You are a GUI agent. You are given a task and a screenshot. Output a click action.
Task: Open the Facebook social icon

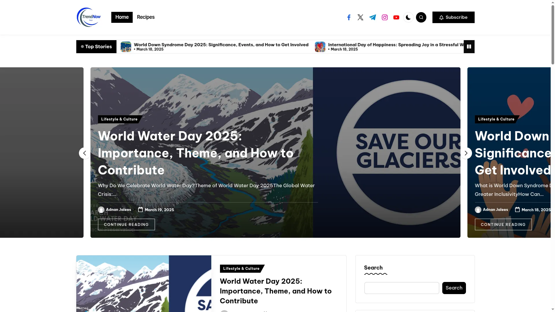coord(349,17)
